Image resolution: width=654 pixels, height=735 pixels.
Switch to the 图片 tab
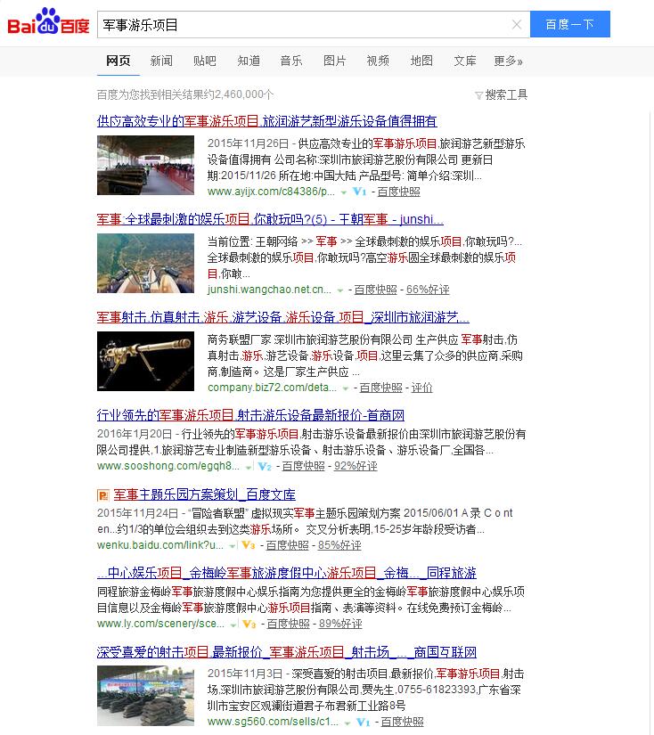(x=335, y=61)
